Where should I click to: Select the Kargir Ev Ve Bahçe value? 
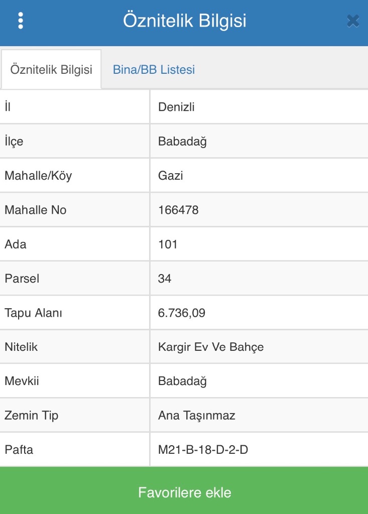211,347
